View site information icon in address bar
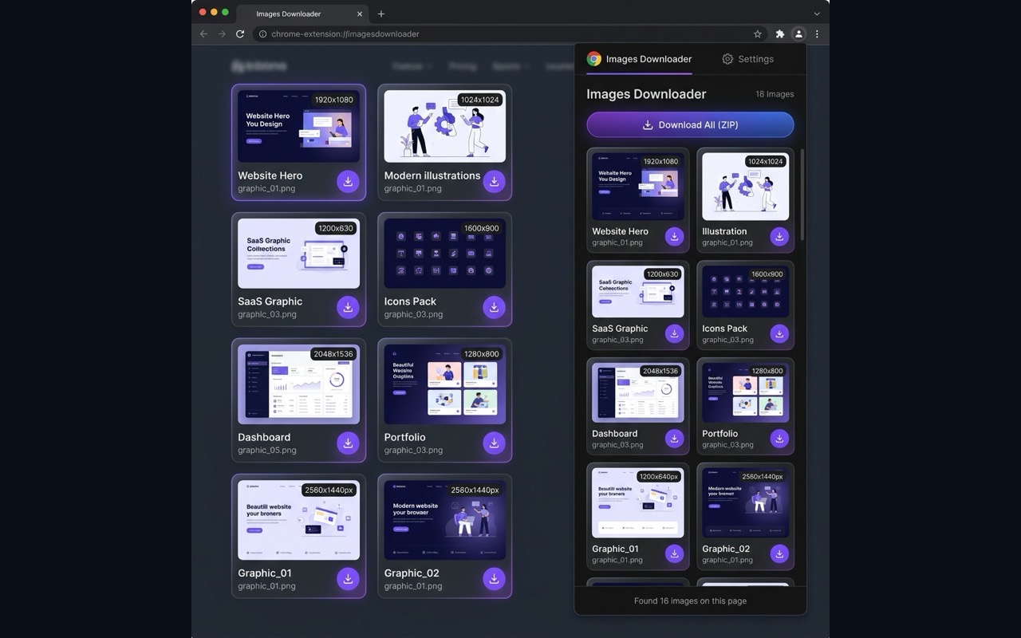The image size is (1021, 638). click(262, 34)
